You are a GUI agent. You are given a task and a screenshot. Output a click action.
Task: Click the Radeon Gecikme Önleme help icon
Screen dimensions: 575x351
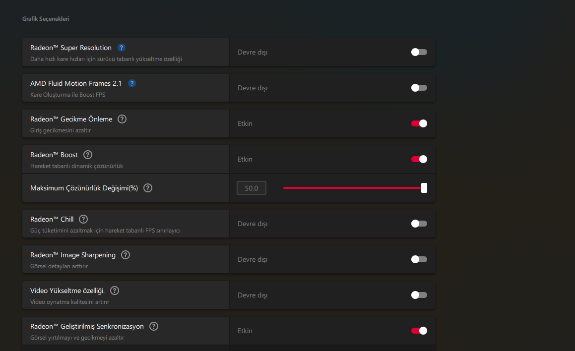(122, 119)
